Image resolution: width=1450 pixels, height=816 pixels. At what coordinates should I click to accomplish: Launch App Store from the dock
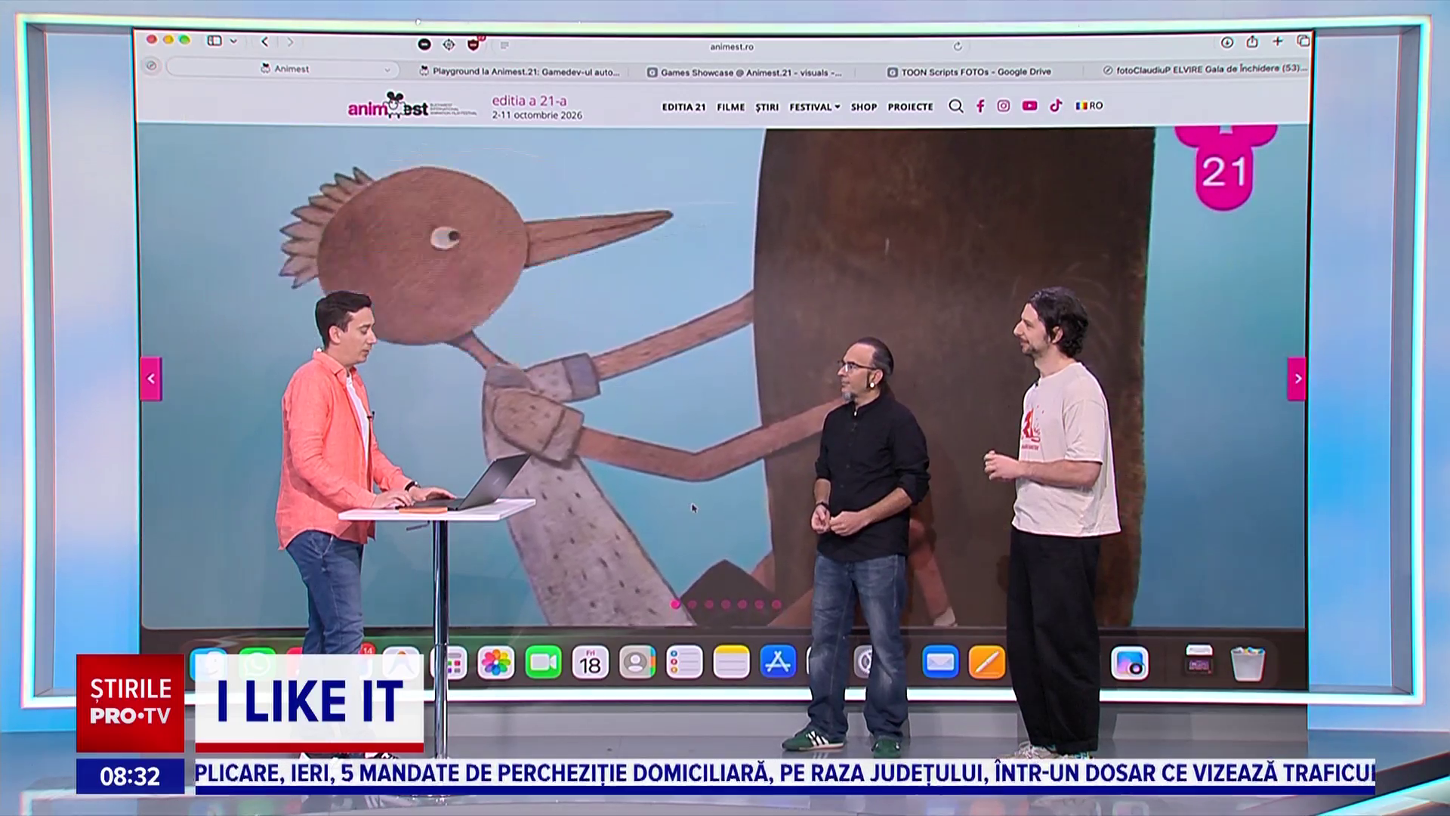coord(778,663)
